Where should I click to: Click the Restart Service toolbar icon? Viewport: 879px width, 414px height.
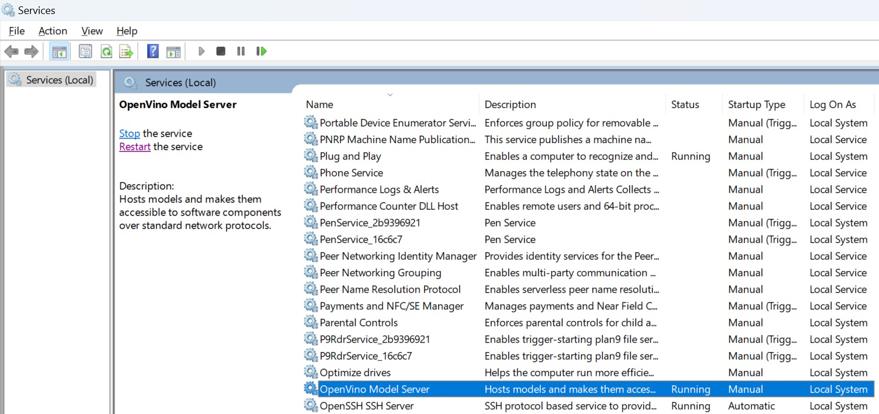(x=261, y=51)
